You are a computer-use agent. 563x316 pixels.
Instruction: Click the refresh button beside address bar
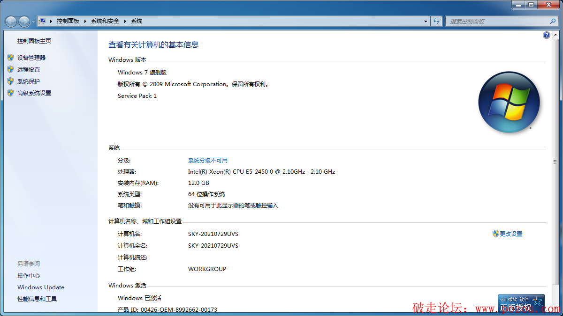pyautogui.click(x=437, y=21)
